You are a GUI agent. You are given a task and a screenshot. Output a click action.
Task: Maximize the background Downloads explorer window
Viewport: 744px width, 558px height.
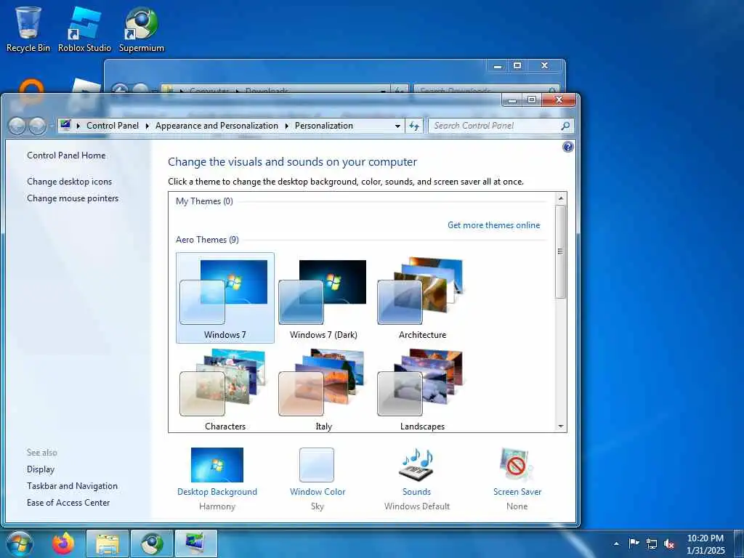(x=517, y=65)
